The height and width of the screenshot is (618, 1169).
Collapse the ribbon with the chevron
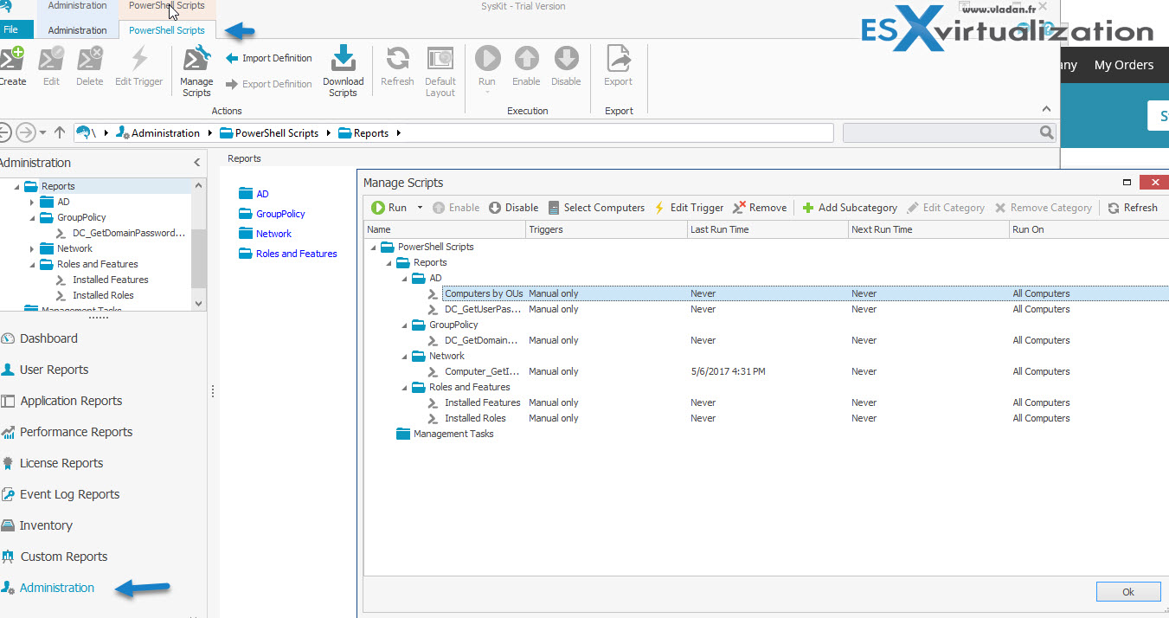point(1046,109)
